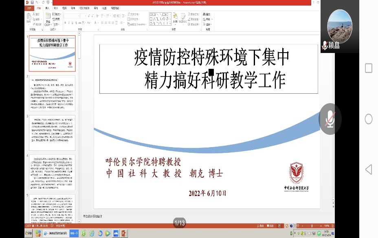Click the Quick Styles icon in the ribbon
This screenshot has width=378, height=238.
pos(182,19)
